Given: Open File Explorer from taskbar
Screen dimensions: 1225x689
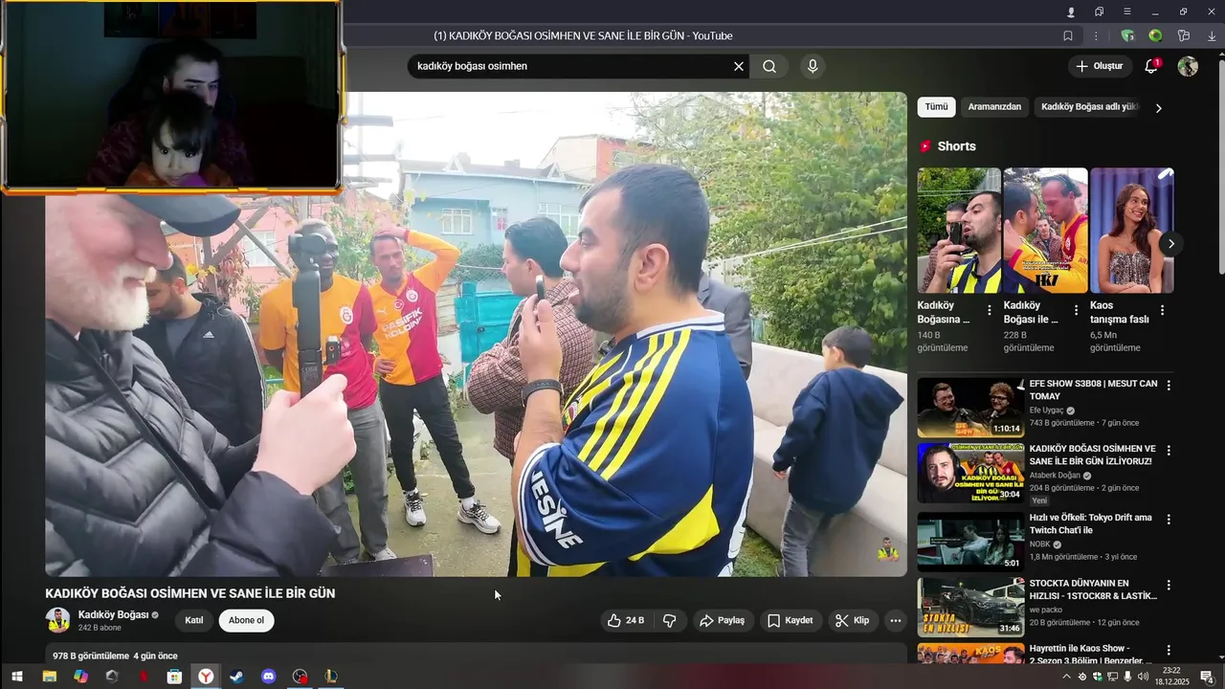Looking at the screenshot, I should pos(49,677).
